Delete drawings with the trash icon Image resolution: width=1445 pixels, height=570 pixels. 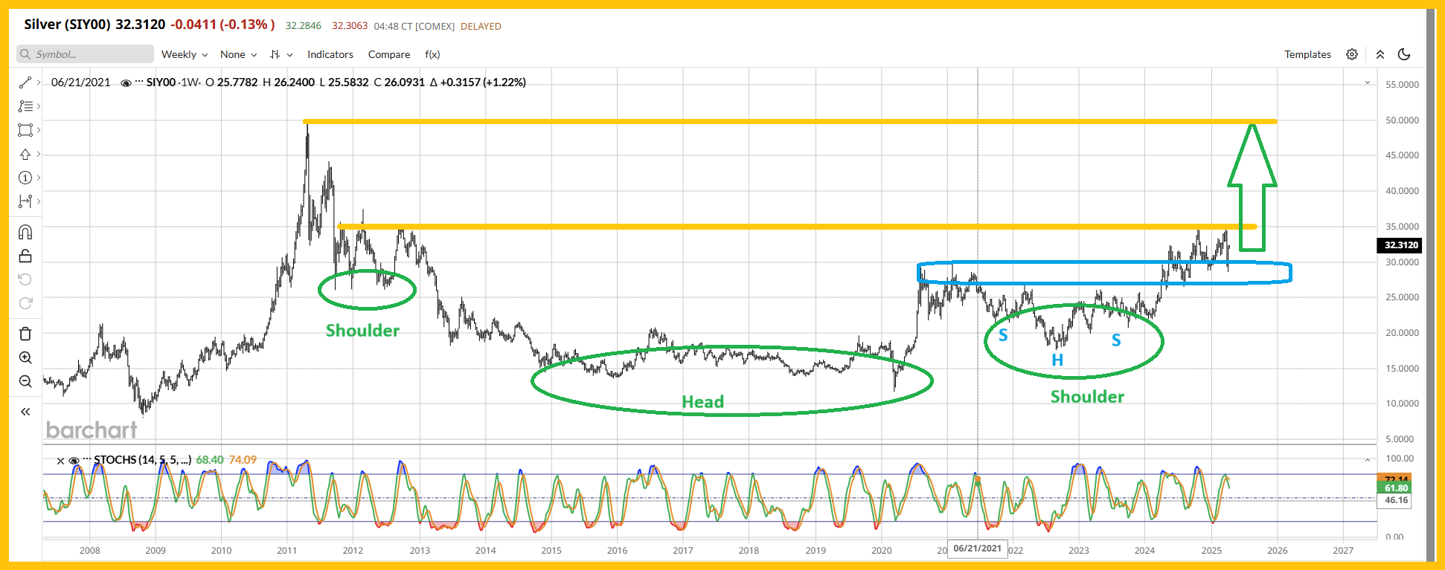click(25, 334)
